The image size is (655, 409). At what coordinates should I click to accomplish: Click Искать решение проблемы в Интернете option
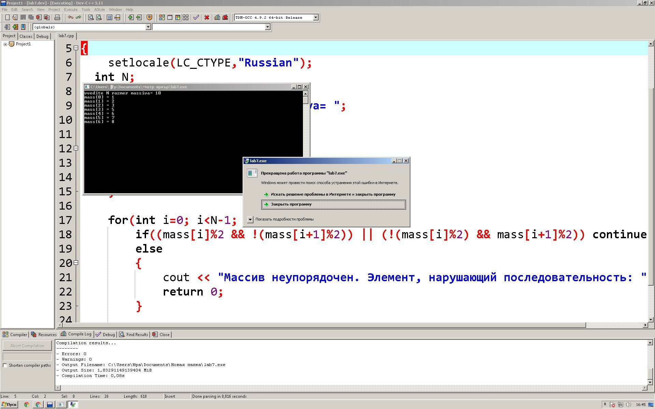333,194
